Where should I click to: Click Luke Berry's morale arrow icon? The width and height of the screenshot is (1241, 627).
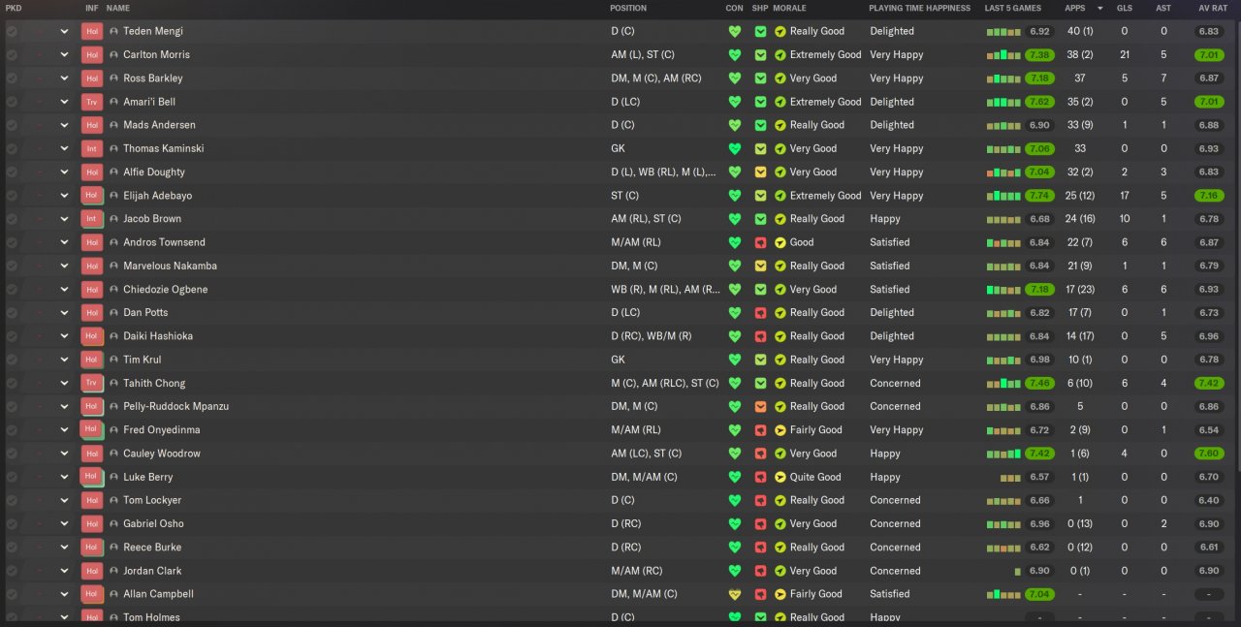780,477
